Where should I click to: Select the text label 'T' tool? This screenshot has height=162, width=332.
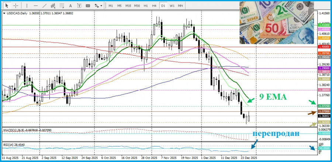(x=80, y=6)
